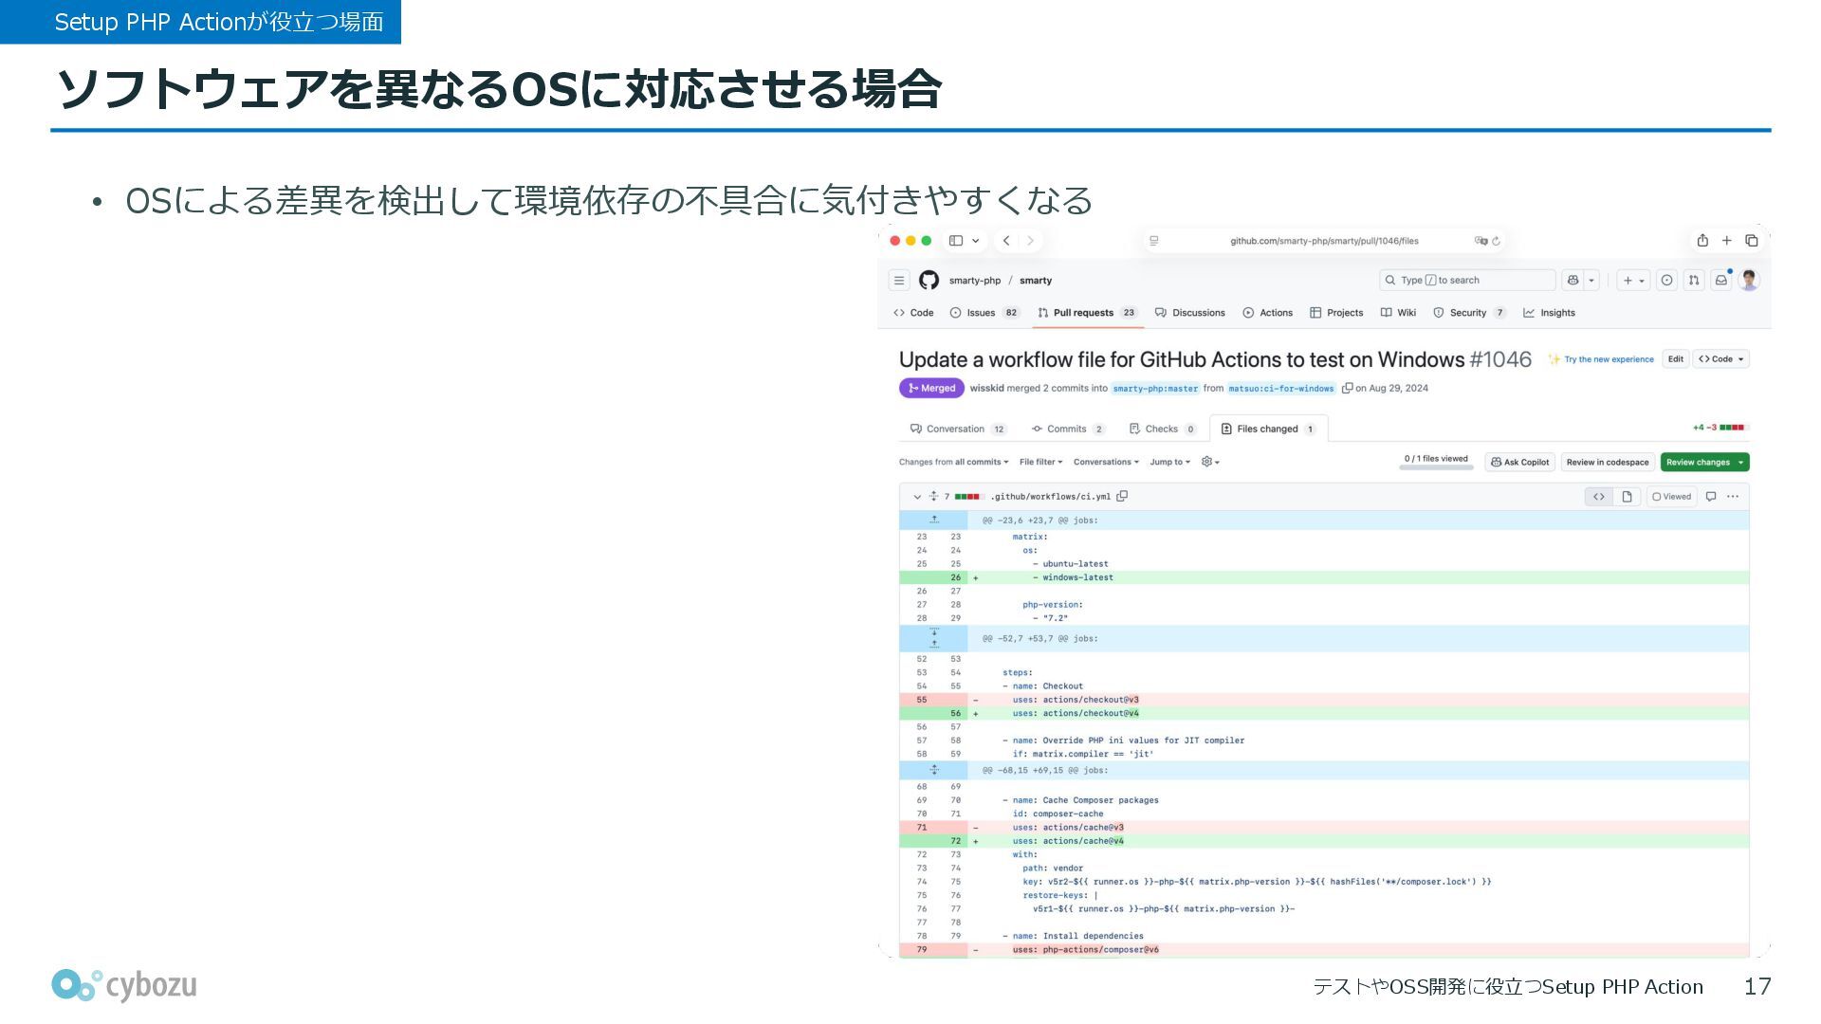Open the Jump to dropdown

coord(1169,462)
